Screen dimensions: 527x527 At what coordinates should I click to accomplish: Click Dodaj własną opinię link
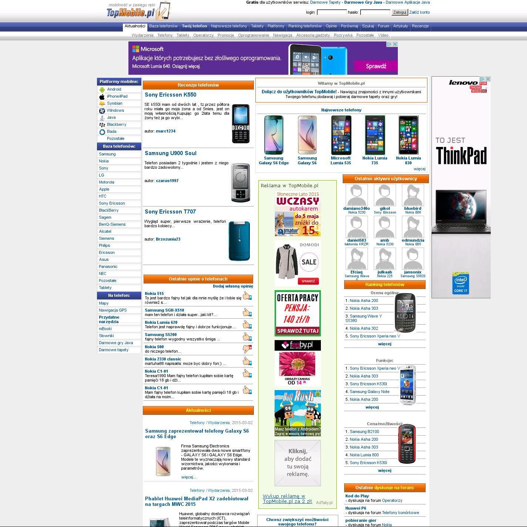tap(233, 286)
